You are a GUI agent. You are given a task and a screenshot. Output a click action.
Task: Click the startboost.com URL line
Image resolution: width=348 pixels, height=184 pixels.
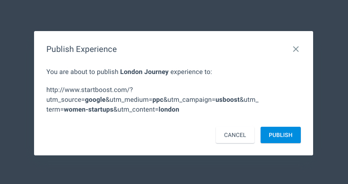click(x=90, y=88)
